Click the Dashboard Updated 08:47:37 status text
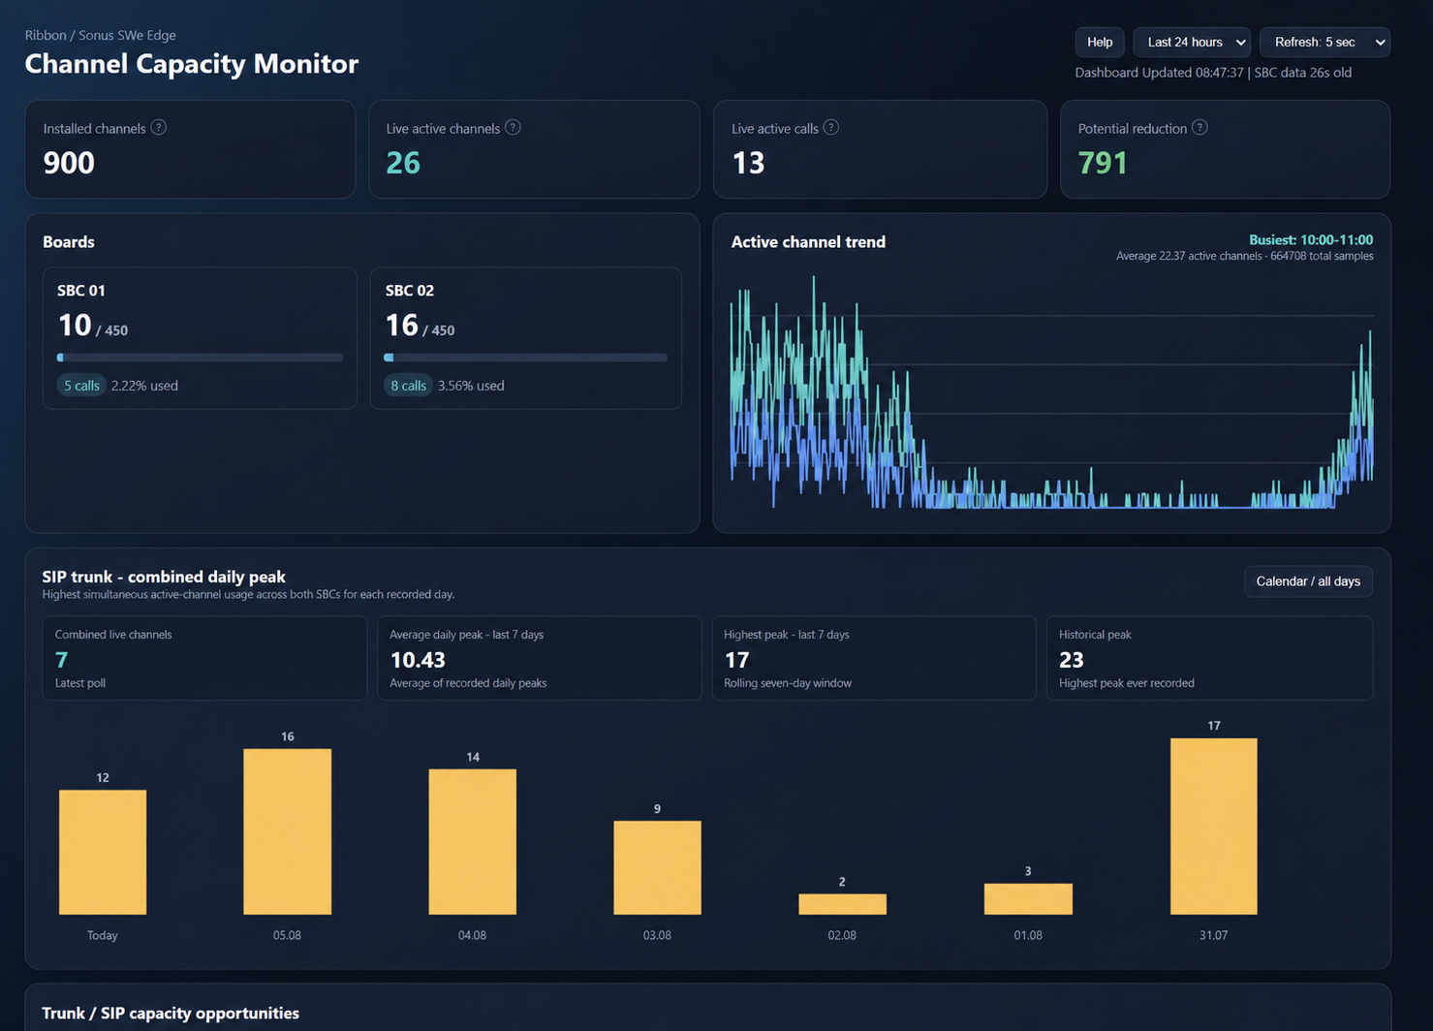 (x=1161, y=73)
